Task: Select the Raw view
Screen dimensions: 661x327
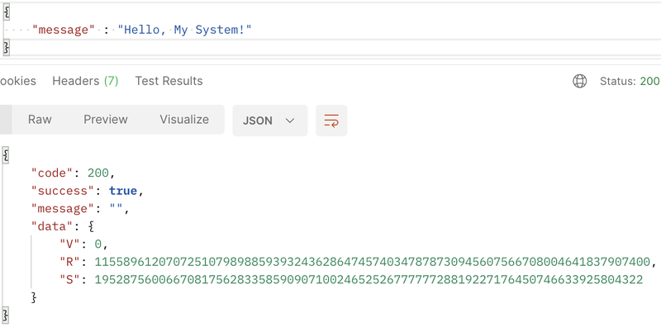Action: 40,120
